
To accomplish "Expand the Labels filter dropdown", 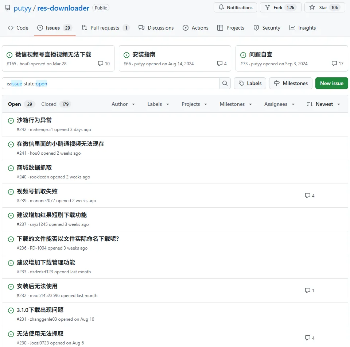I will 158,104.
